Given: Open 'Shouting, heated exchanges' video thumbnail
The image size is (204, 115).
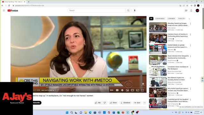Looking at the screenshot, I should coord(158,27).
